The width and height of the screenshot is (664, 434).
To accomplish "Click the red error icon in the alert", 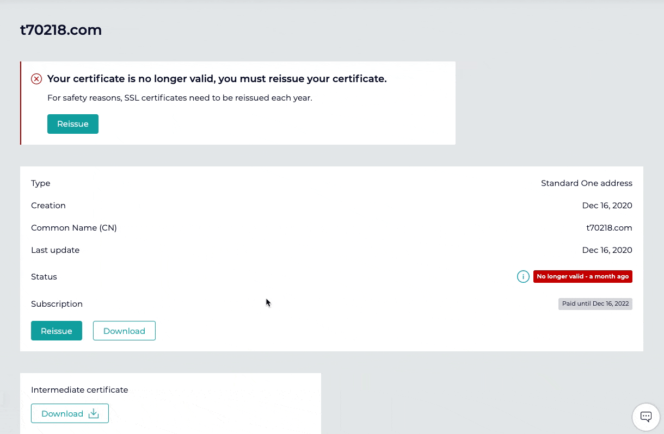I will pyautogui.click(x=36, y=79).
